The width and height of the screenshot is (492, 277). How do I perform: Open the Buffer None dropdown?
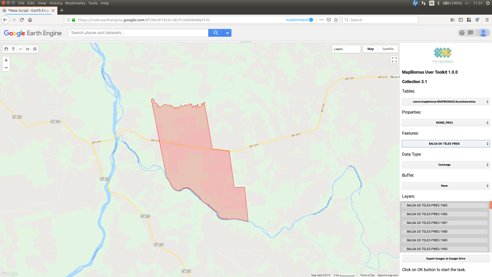446,186
